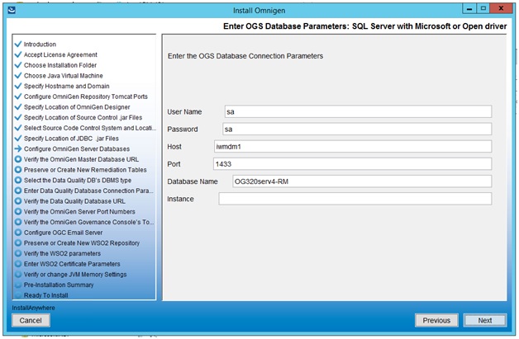This screenshot has width=519, height=339.
Task: Click circle icon beside Select the Data Quality DB's DBMS type
Action: 18,180
